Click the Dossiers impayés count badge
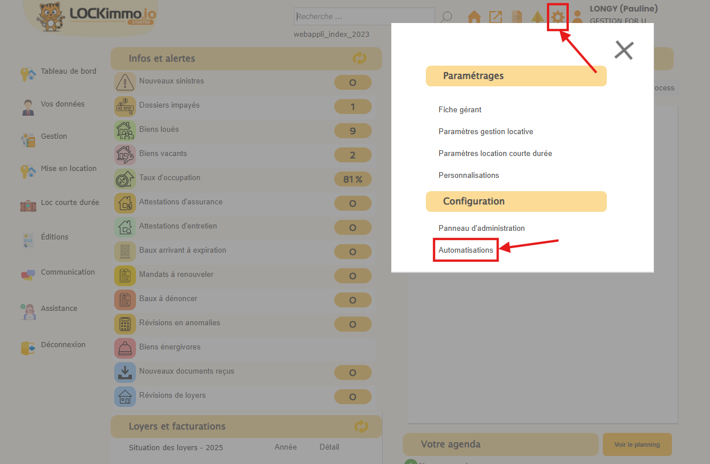The image size is (710, 464). [353, 107]
